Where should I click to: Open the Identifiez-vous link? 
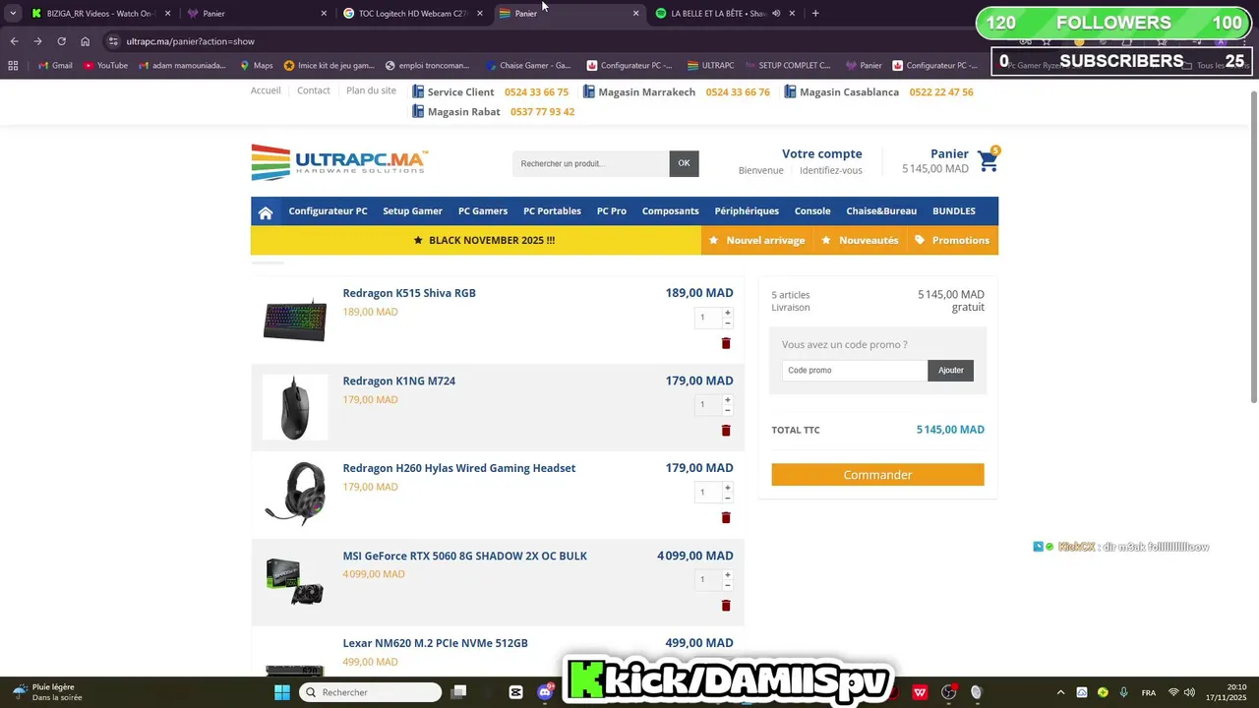tap(831, 170)
